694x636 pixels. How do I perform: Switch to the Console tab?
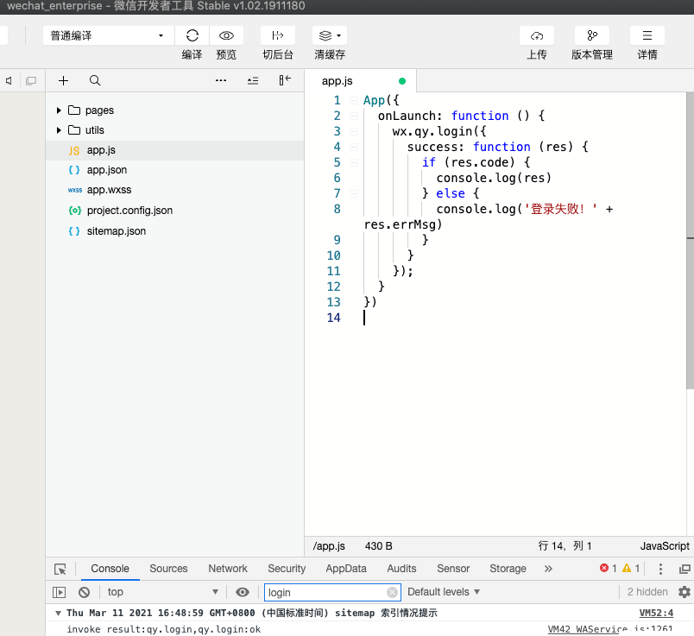tap(110, 569)
